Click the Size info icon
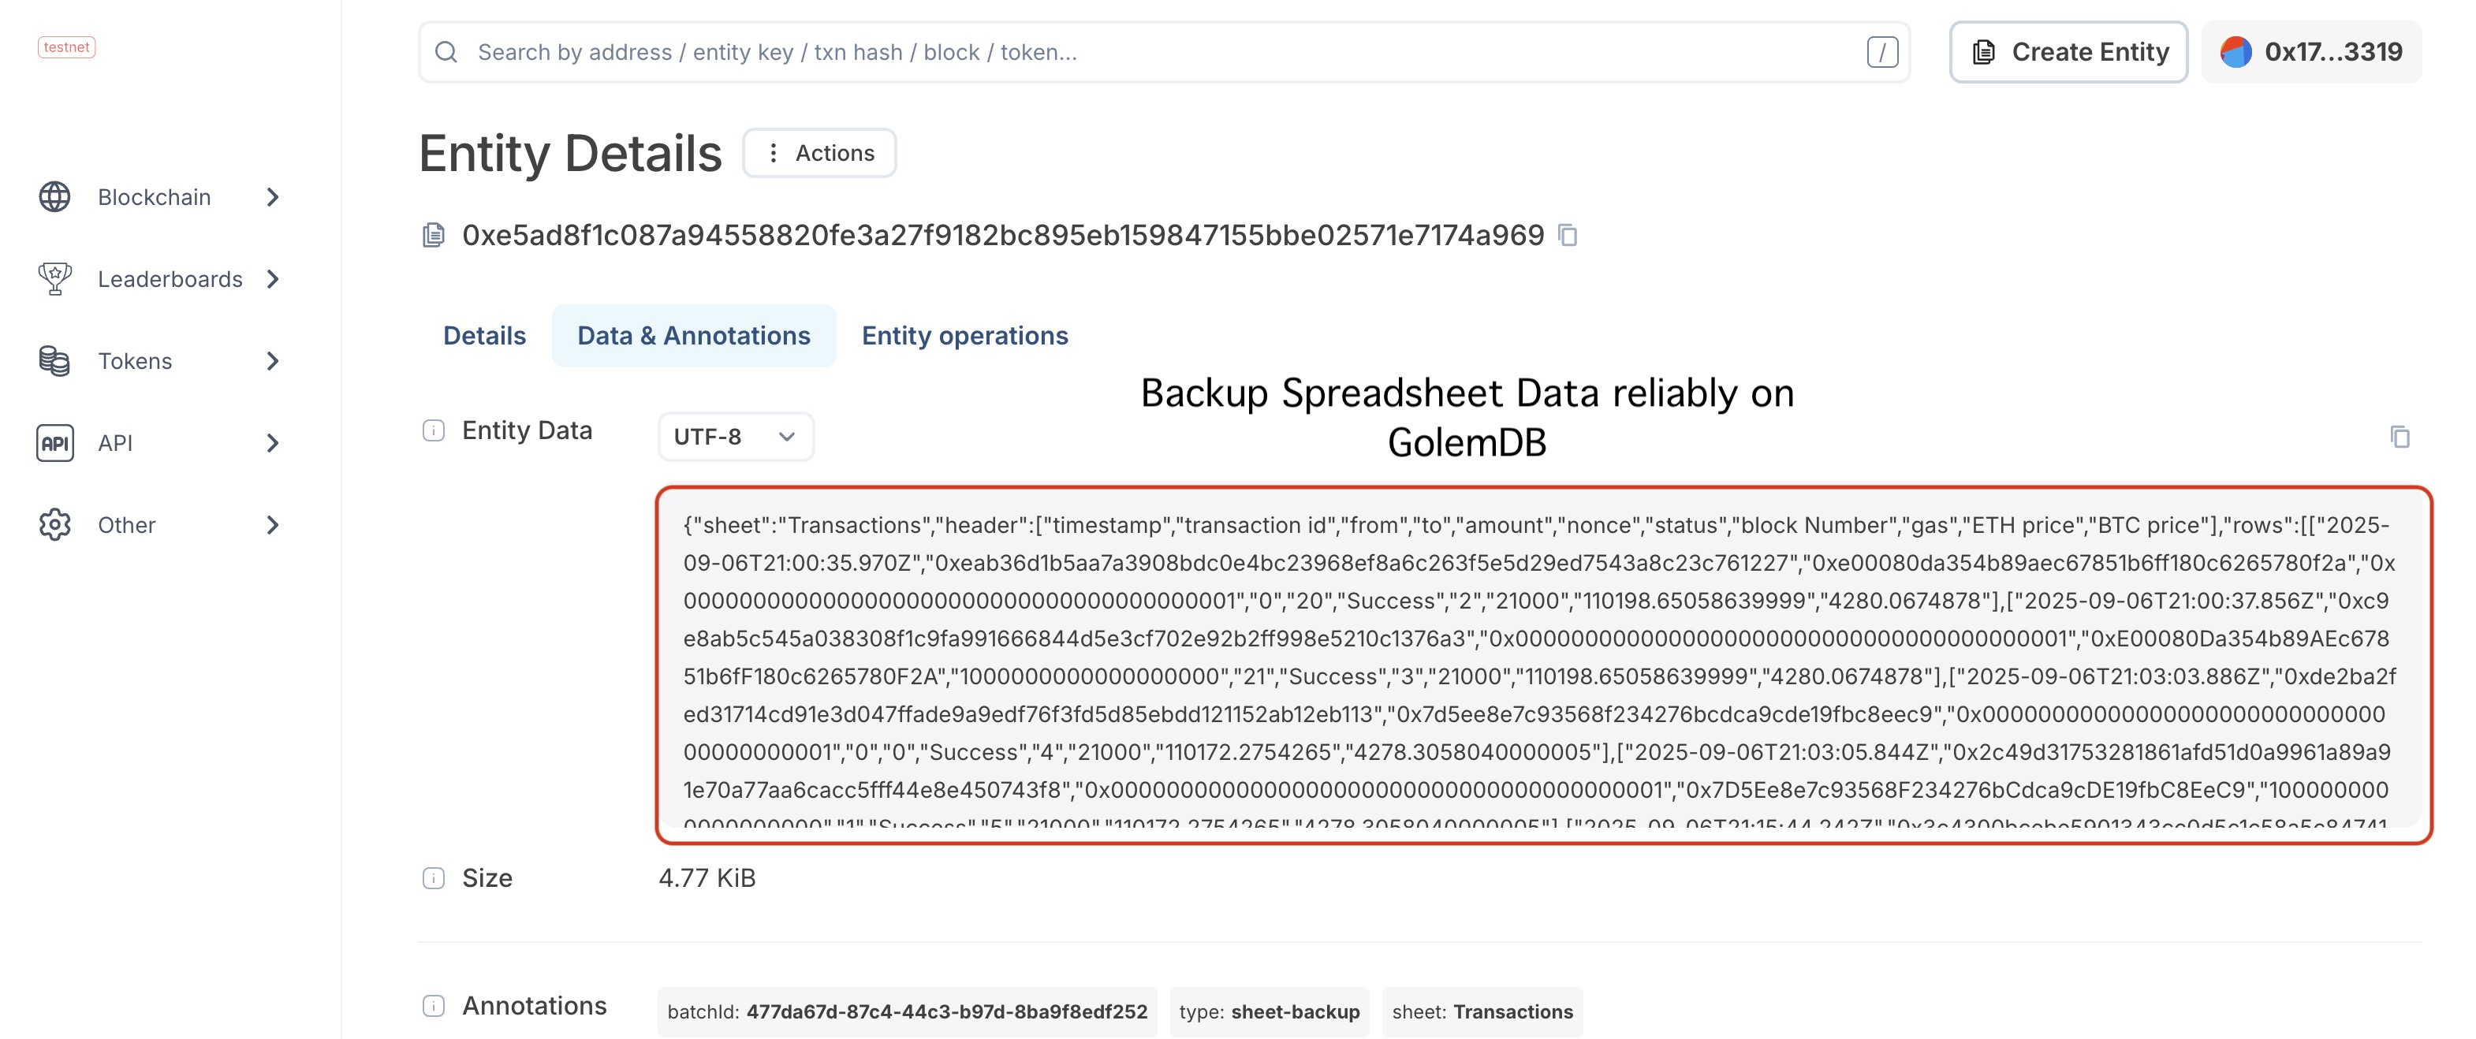The width and height of the screenshot is (2476, 1039). click(434, 878)
